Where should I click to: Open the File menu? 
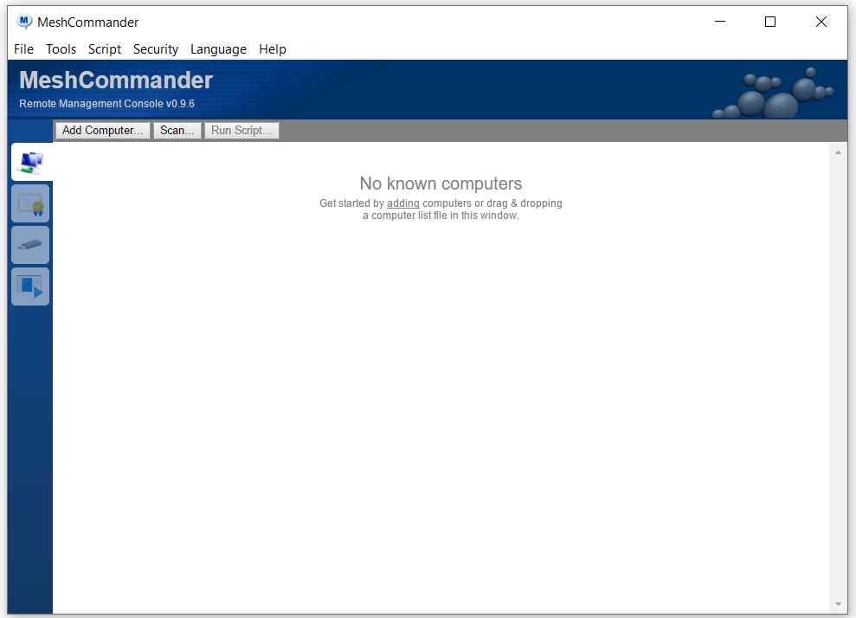(x=23, y=49)
